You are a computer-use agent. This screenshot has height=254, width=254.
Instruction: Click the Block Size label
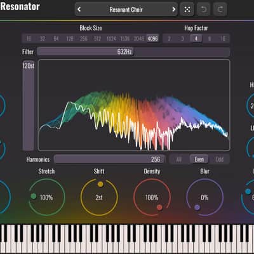[91, 28]
